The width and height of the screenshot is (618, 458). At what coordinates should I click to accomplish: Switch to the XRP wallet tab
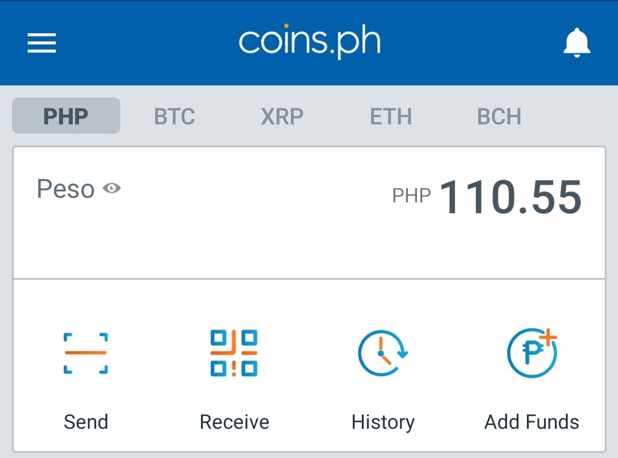click(282, 116)
